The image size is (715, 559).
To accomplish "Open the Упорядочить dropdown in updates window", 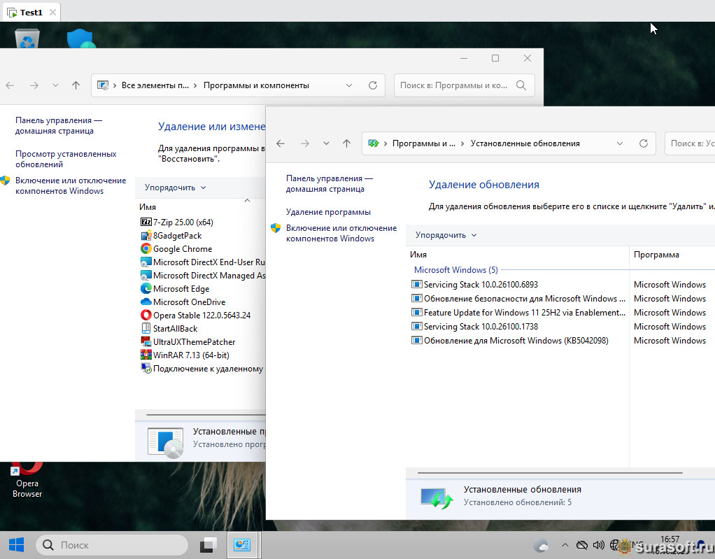I will [446, 235].
